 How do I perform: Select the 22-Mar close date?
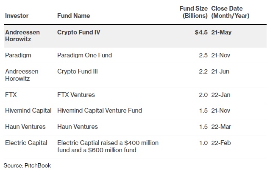coord(221,127)
